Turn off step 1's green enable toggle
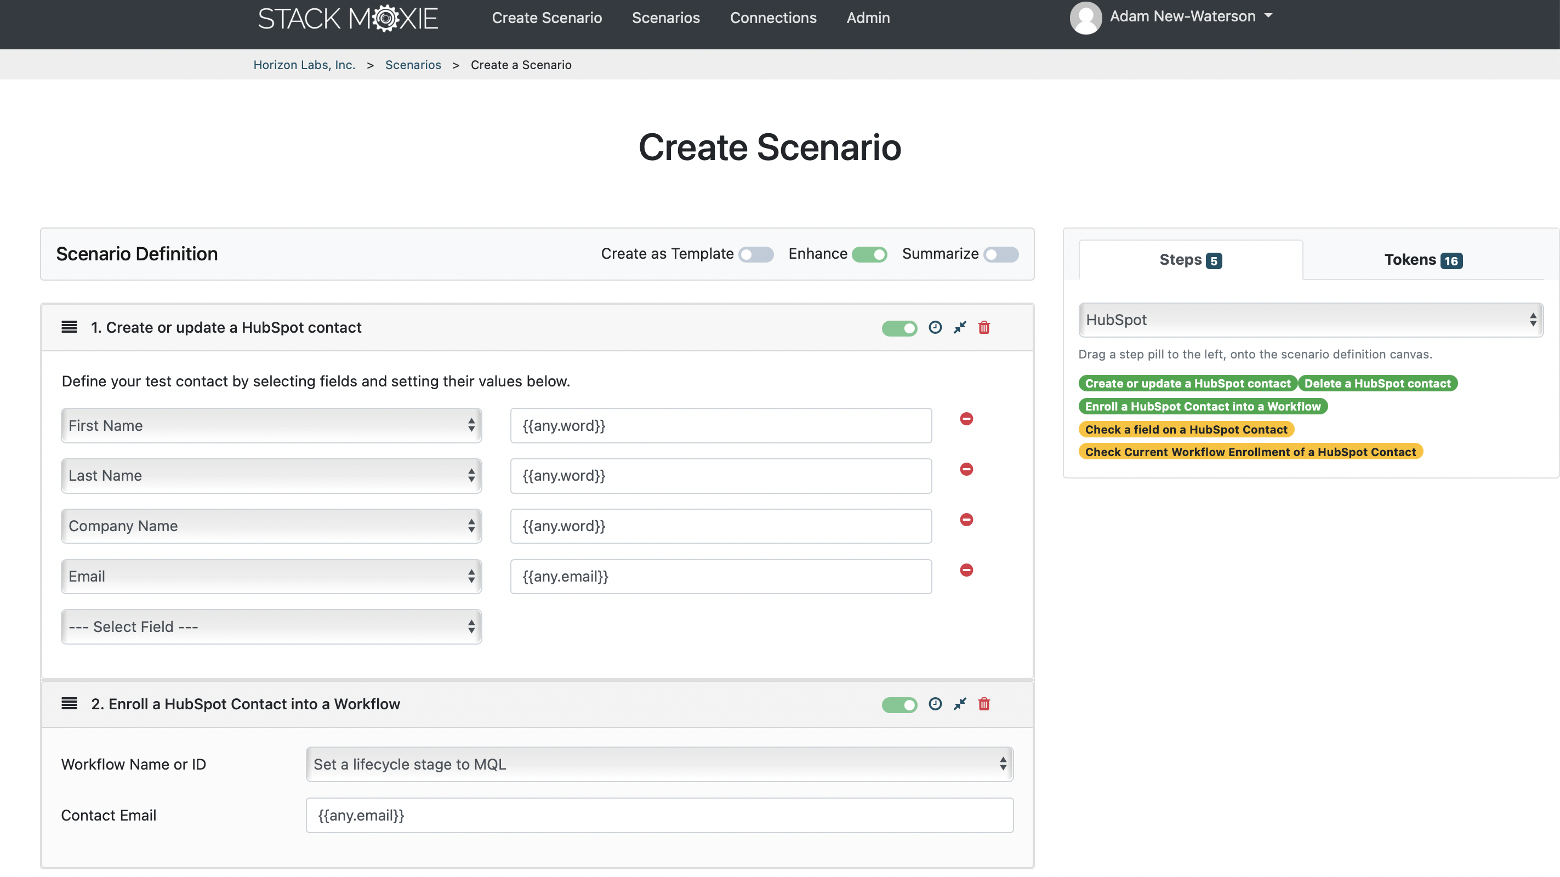The image size is (1560, 877). (899, 328)
